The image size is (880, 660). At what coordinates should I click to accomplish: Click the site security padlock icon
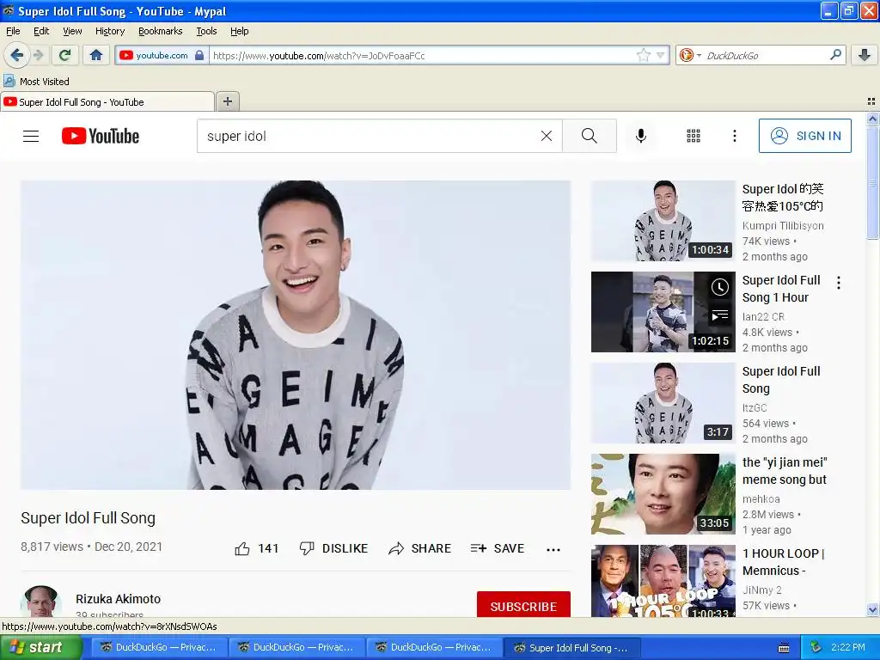pos(199,55)
